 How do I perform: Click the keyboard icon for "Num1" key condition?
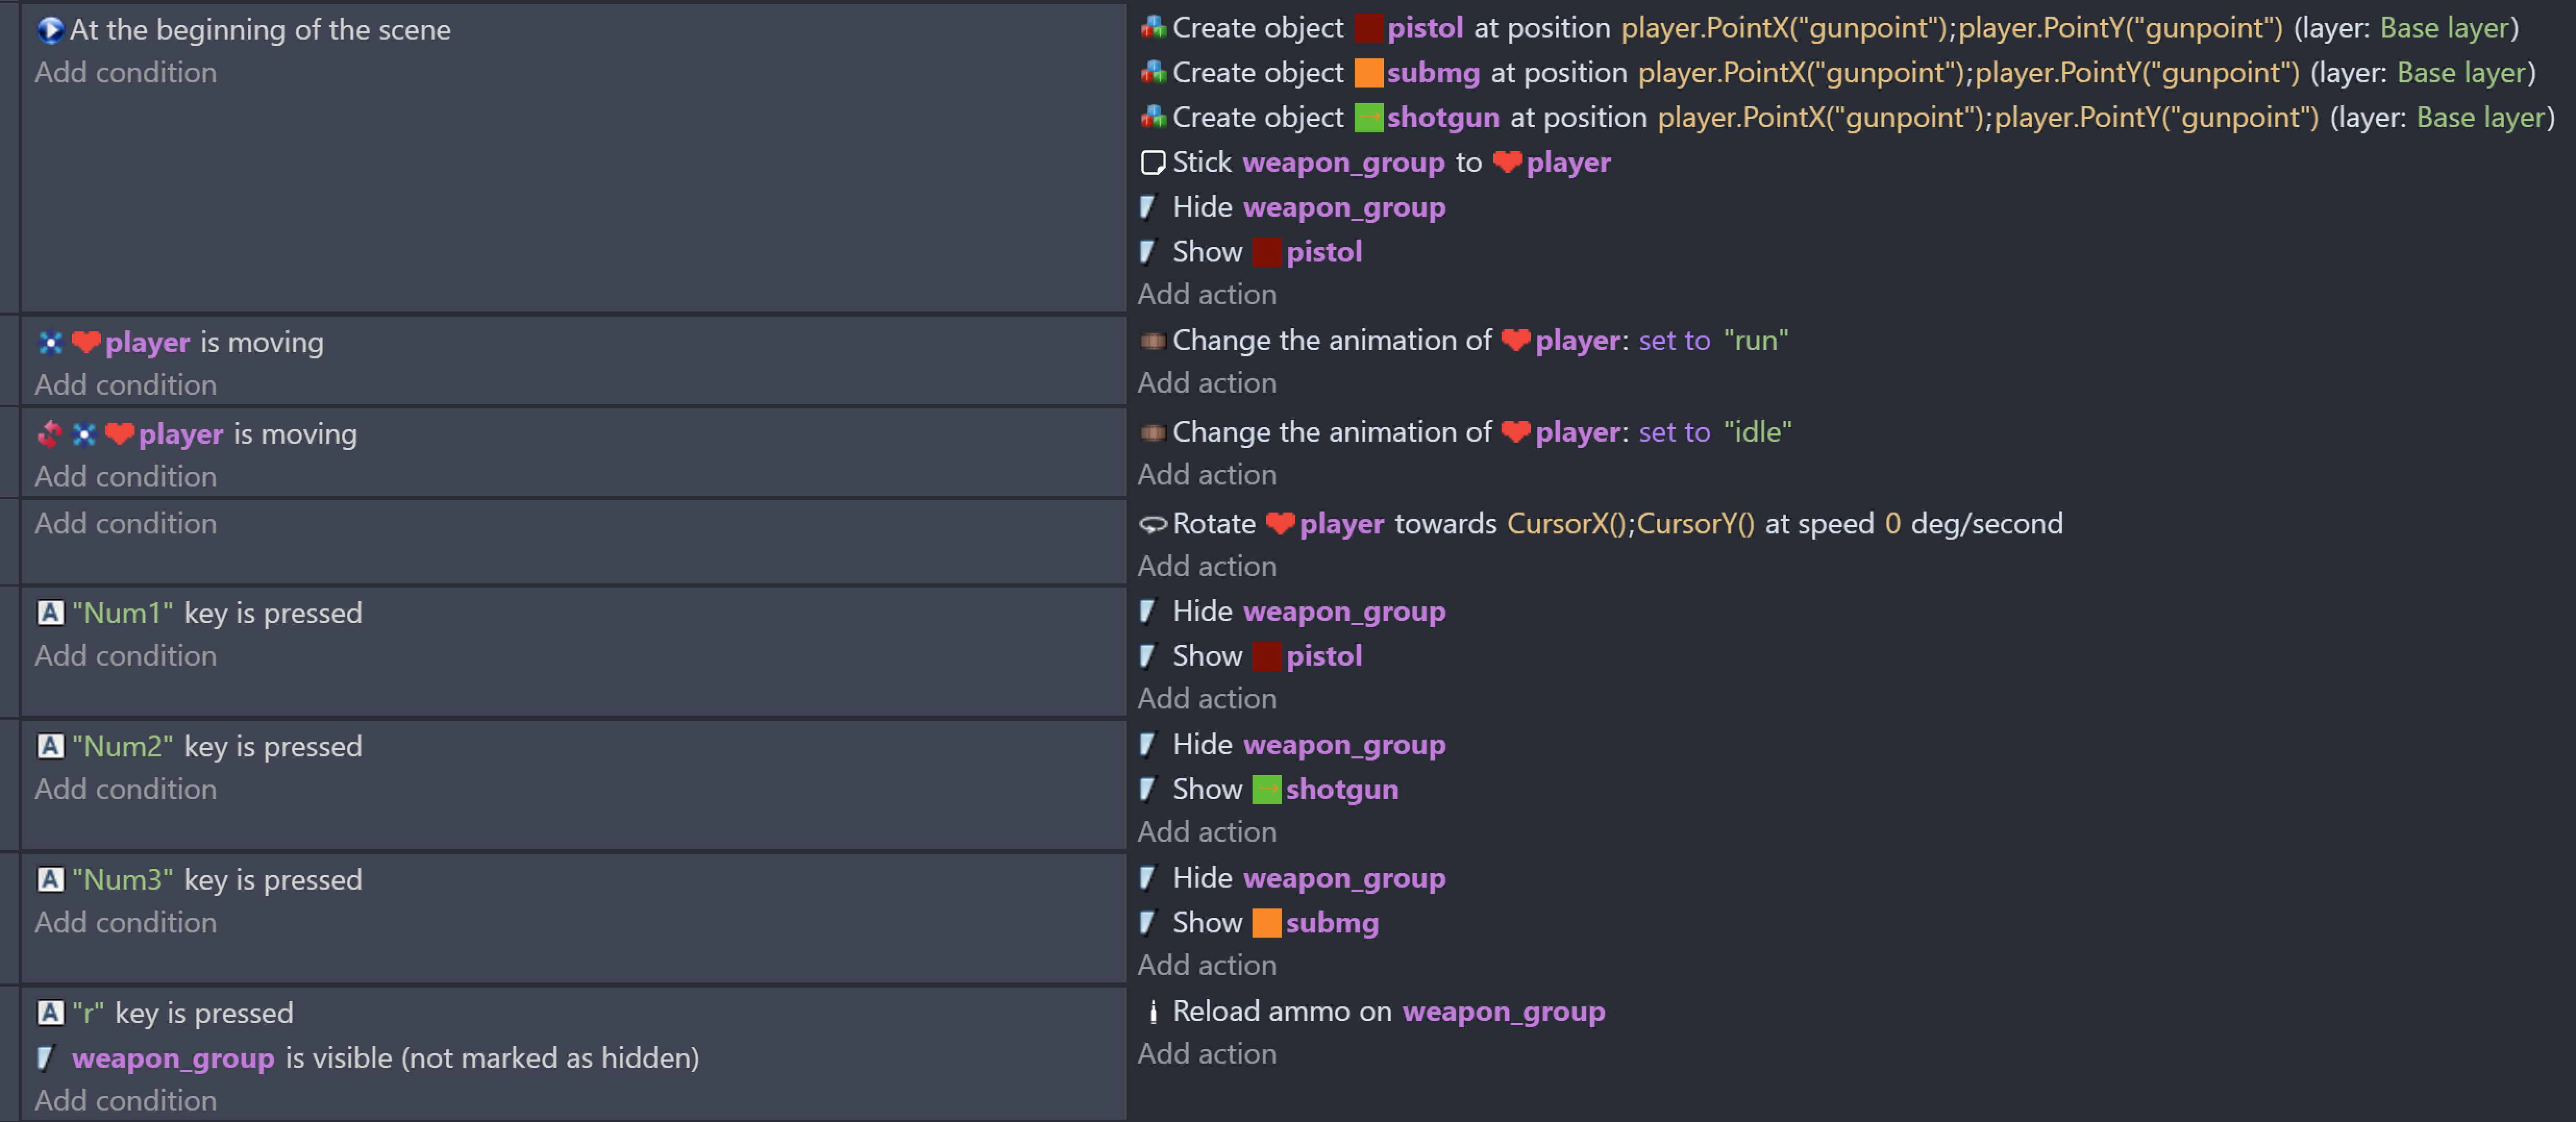click(x=50, y=613)
